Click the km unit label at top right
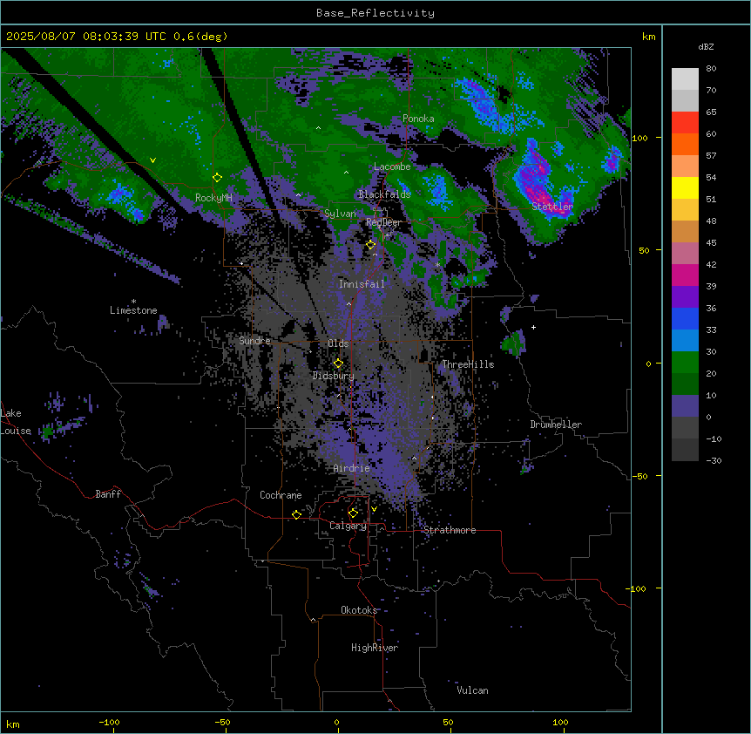 [x=648, y=37]
